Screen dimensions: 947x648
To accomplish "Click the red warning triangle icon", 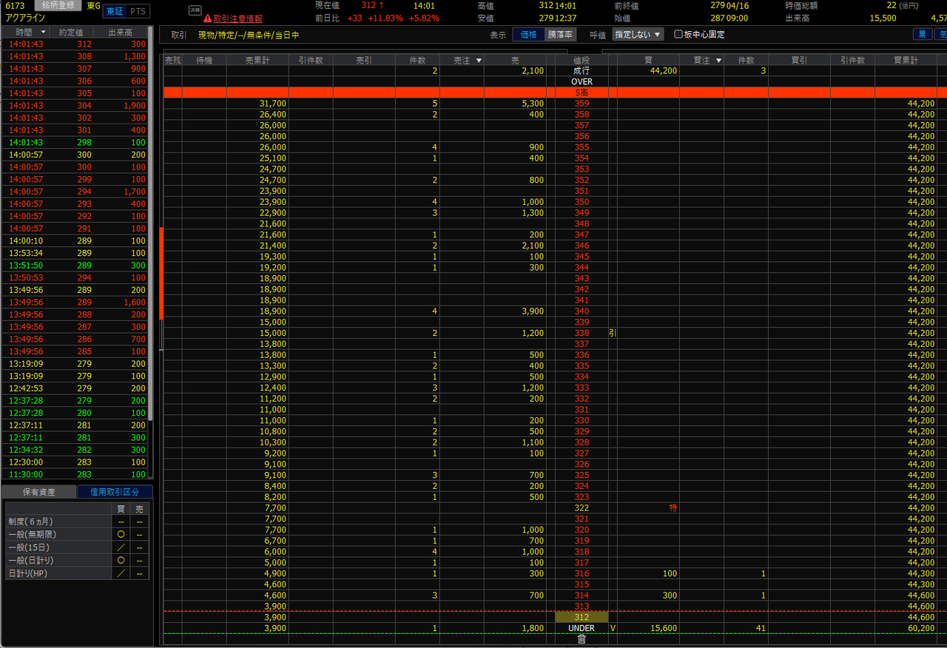I will point(207,18).
